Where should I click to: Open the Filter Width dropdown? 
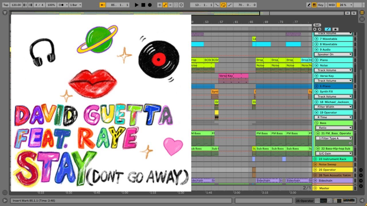[x=334, y=107]
